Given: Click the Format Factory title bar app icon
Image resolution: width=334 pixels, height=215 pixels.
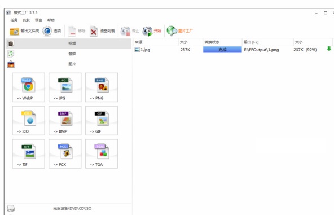Looking at the screenshot, I should point(8,12).
